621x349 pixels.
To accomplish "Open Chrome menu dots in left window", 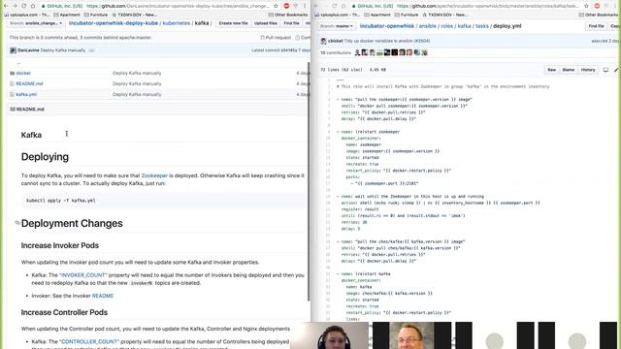I will click(x=304, y=6).
